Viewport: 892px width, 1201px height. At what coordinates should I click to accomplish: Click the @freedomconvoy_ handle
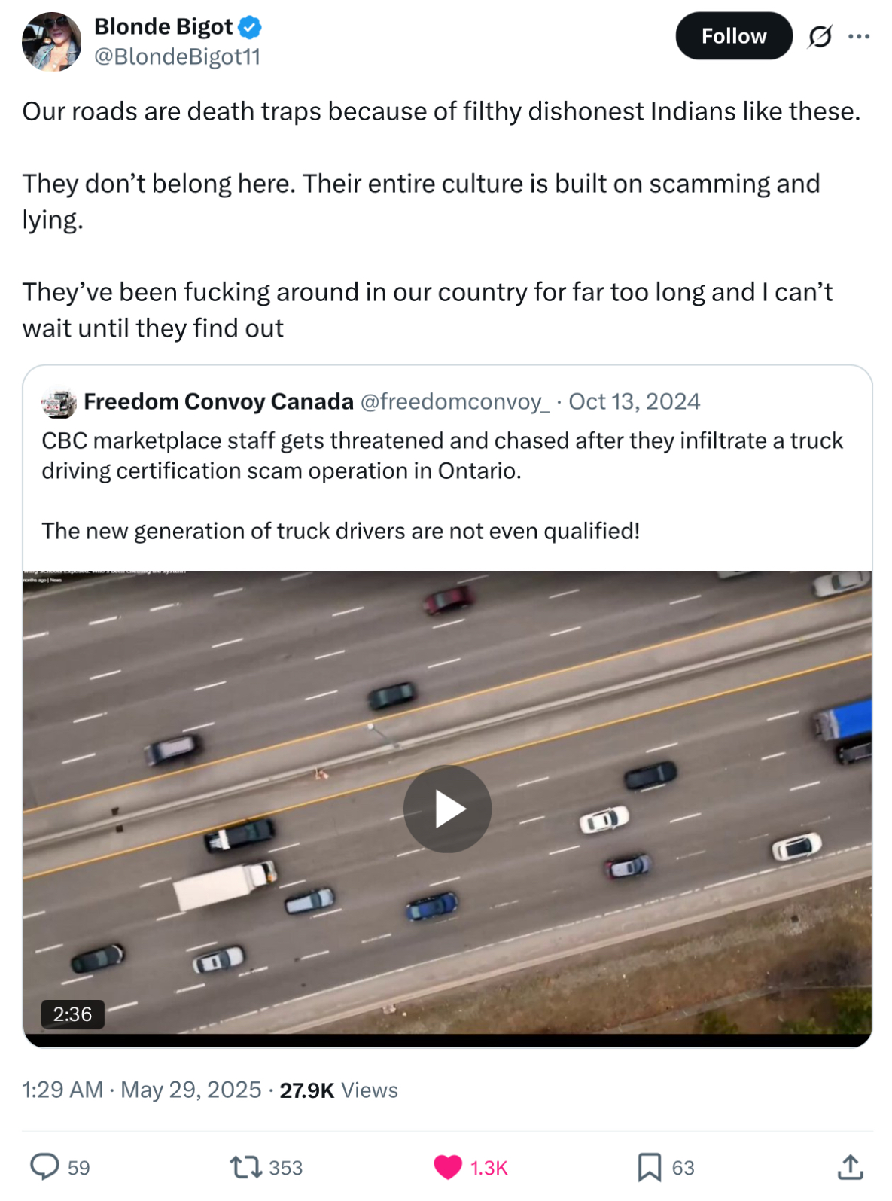click(455, 401)
